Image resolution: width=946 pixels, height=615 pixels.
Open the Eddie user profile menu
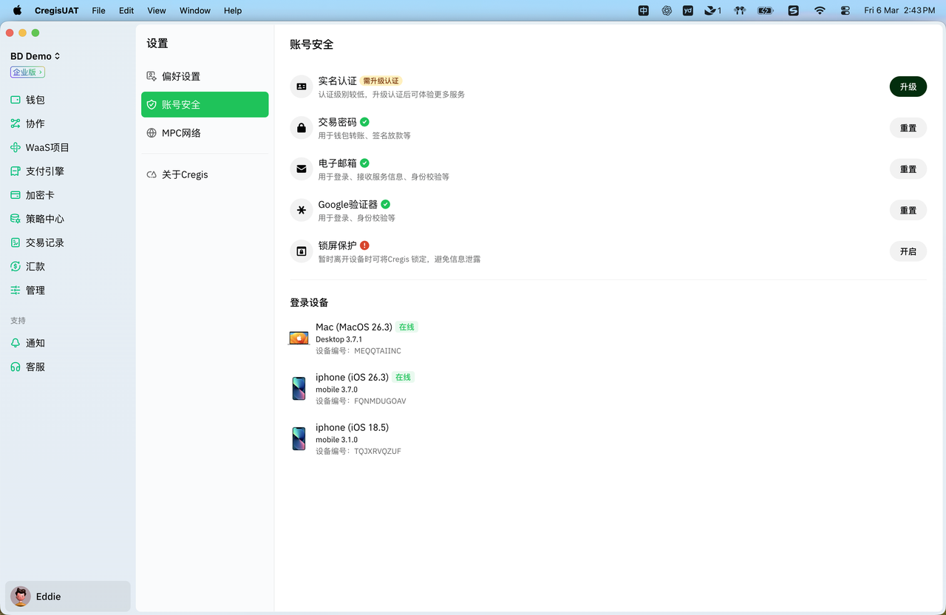[68, 597]
